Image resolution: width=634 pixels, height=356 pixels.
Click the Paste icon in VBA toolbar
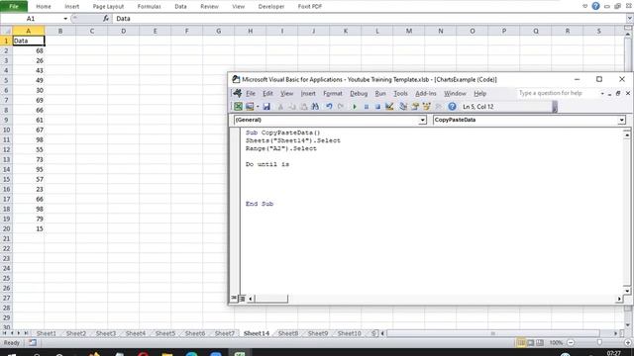304,107
